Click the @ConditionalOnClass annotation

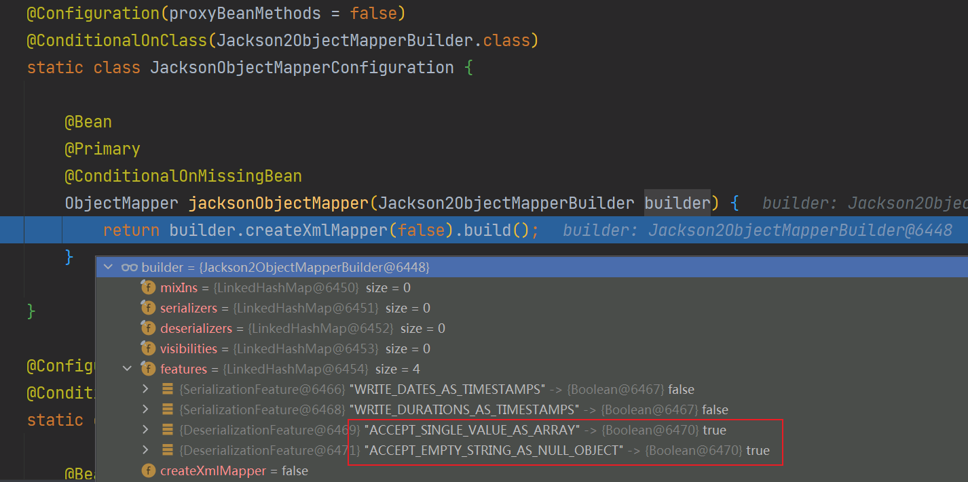coord(117,41)
